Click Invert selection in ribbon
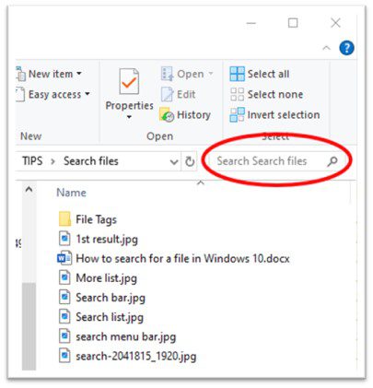 [274, 114]
